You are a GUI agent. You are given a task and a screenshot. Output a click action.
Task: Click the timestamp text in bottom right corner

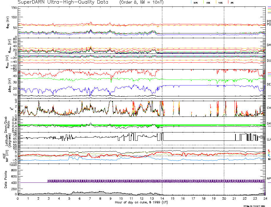[256, 206]
